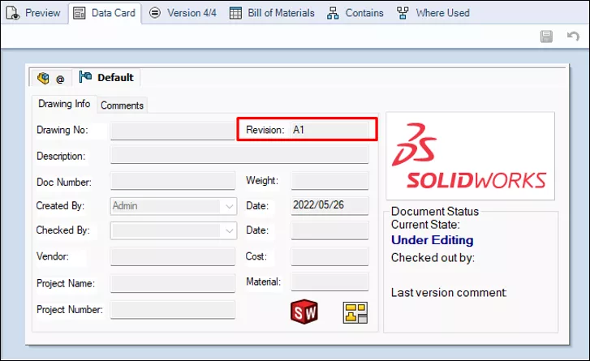This screenshot has width=590, height=361.
Task: Click the Undo arrow icon
Action: (573, 37)
